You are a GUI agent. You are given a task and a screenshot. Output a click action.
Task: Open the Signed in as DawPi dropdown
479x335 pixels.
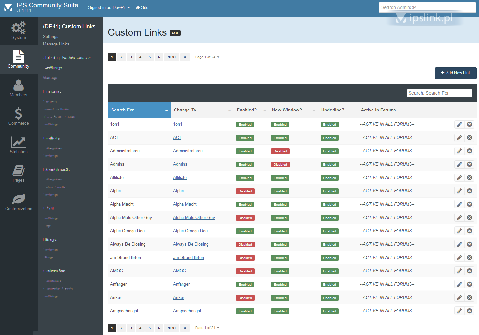click(109, 7)
